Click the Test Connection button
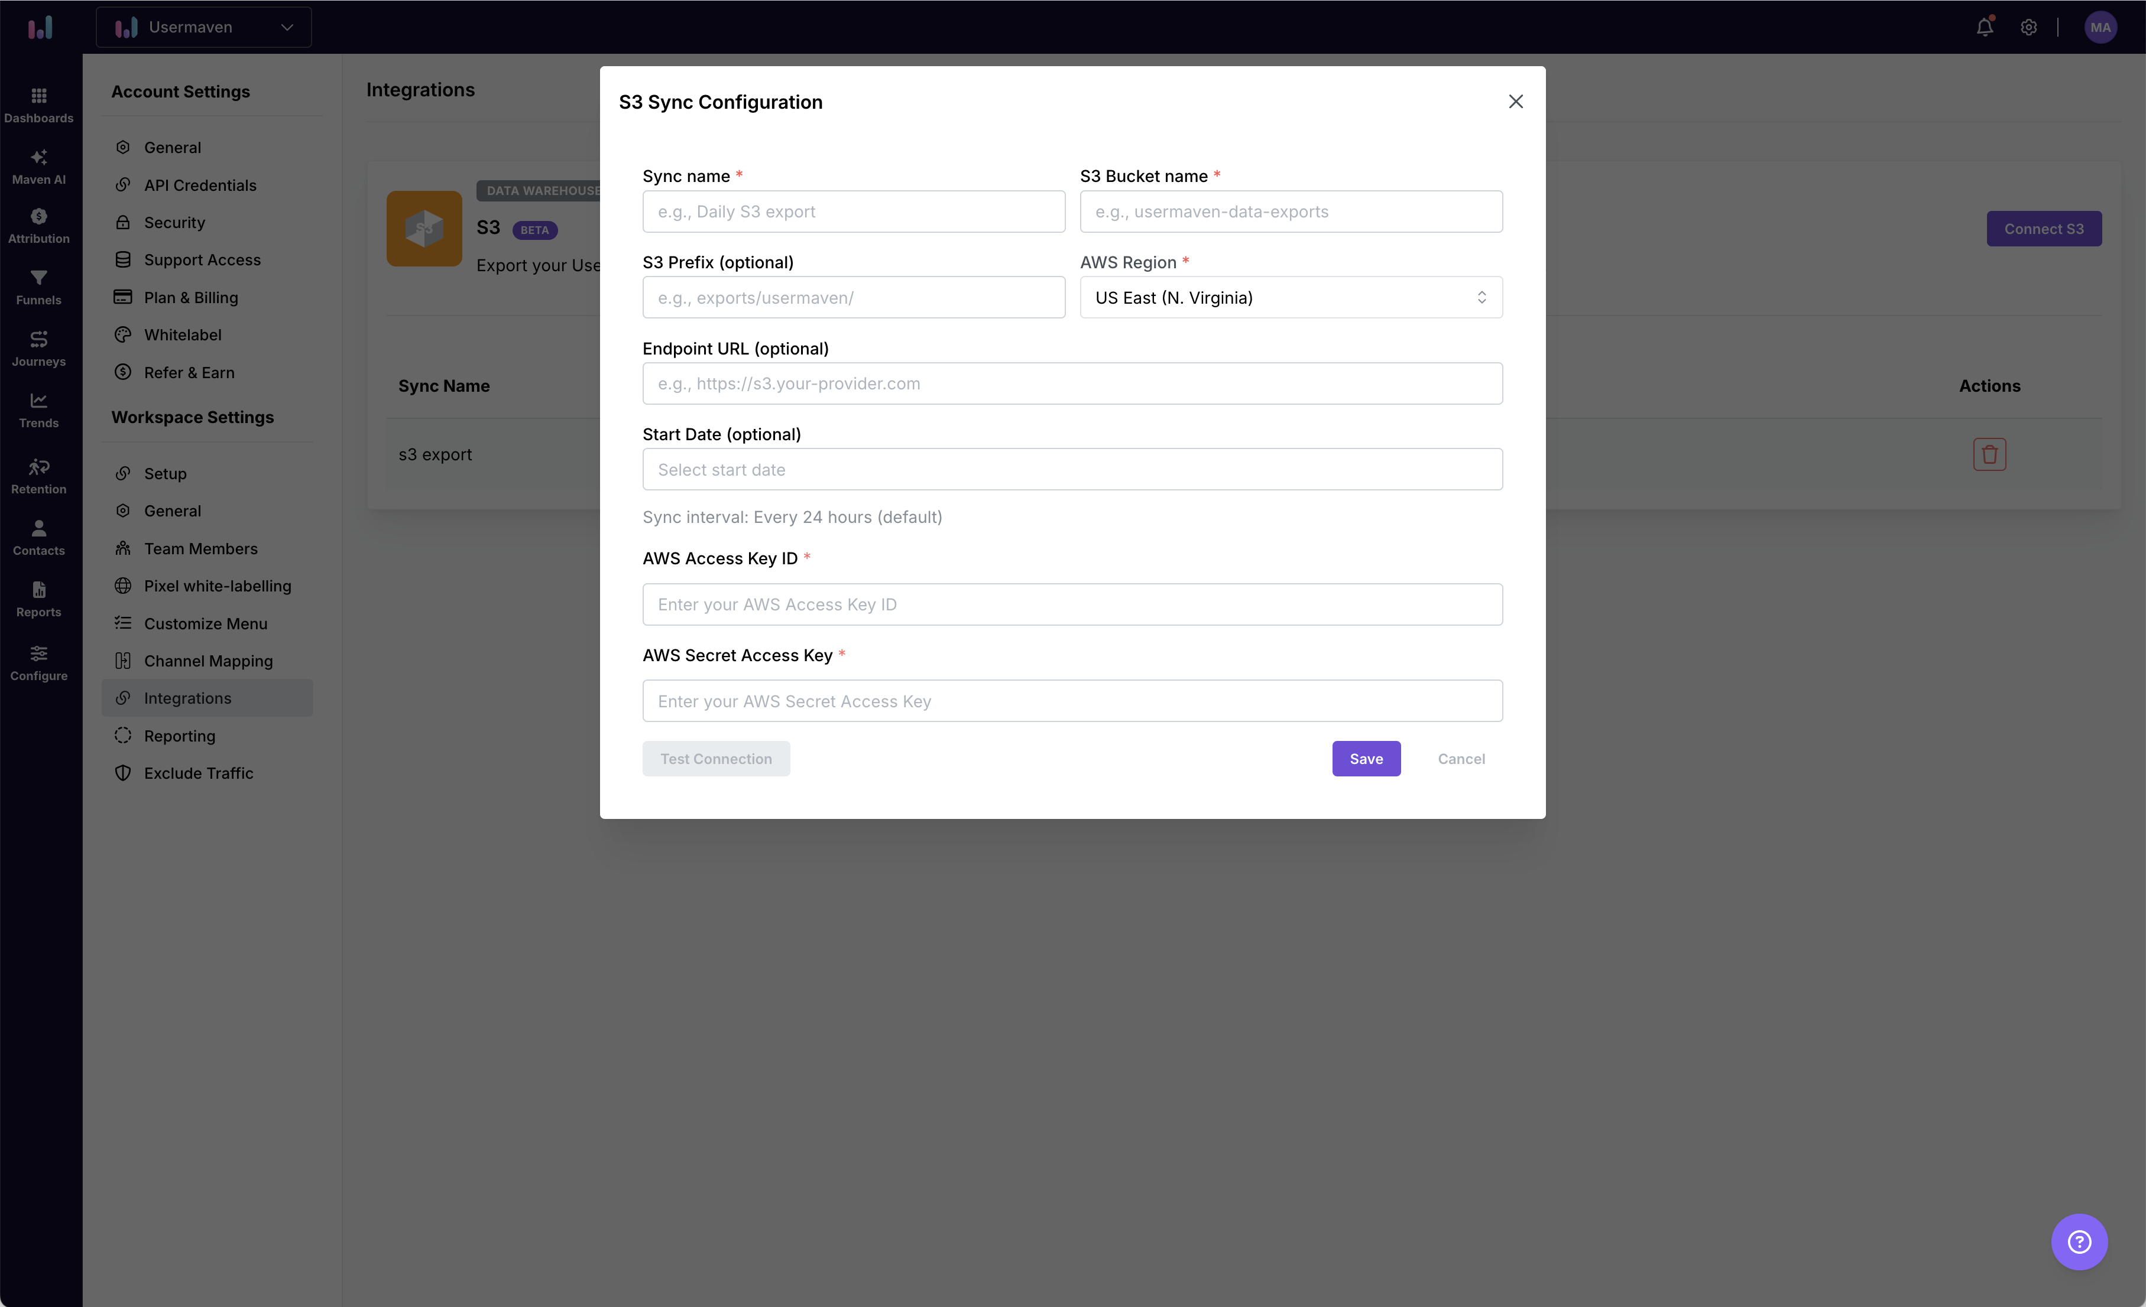 716,759
